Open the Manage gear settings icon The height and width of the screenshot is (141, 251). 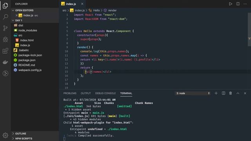5,135
